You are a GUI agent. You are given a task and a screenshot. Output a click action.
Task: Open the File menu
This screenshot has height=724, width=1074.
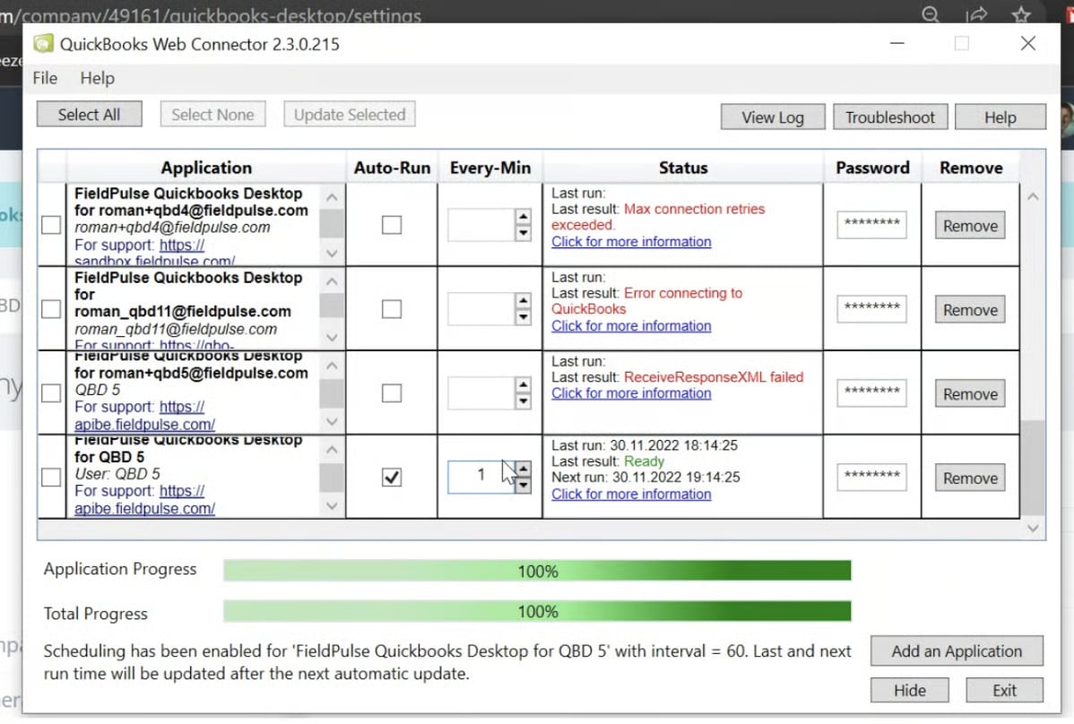45,78
